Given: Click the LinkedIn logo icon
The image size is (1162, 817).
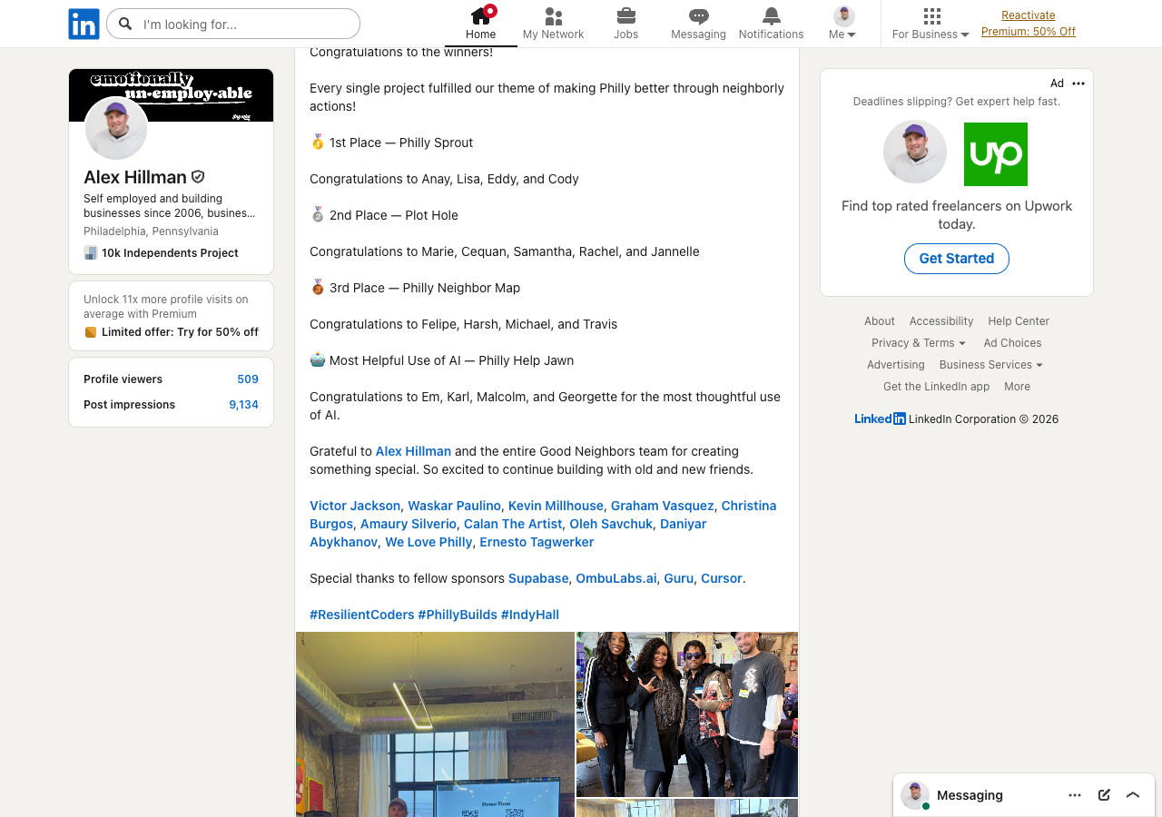Looking at the screenshot, I should pyautogui.click(x=84, y=24).
